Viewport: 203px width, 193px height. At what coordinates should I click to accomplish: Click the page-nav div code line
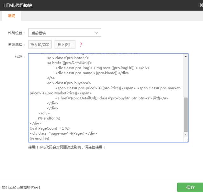63,133
